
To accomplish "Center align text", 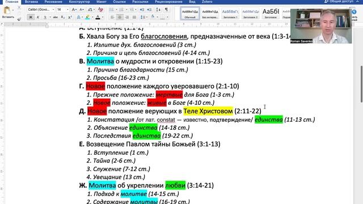I will [120, 17].
